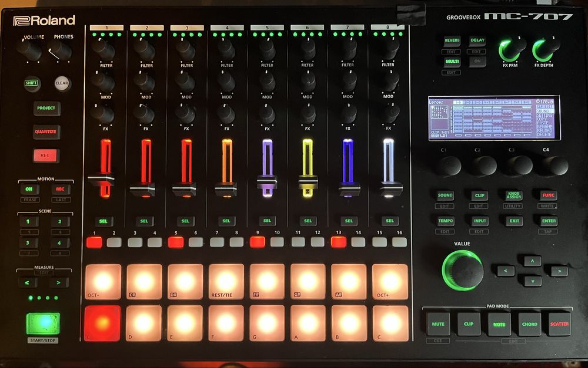Switch pad mode to CHORD
Viewport: 588px width, 368px height.
530,324
